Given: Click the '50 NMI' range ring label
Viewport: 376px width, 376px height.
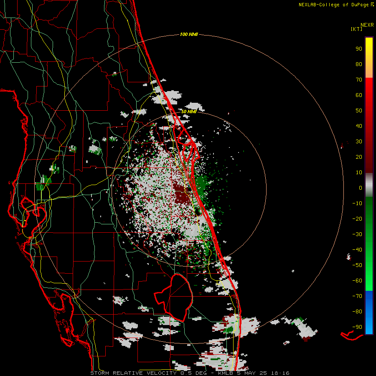Looking at the screenshot, I should [x=189, y=112].
